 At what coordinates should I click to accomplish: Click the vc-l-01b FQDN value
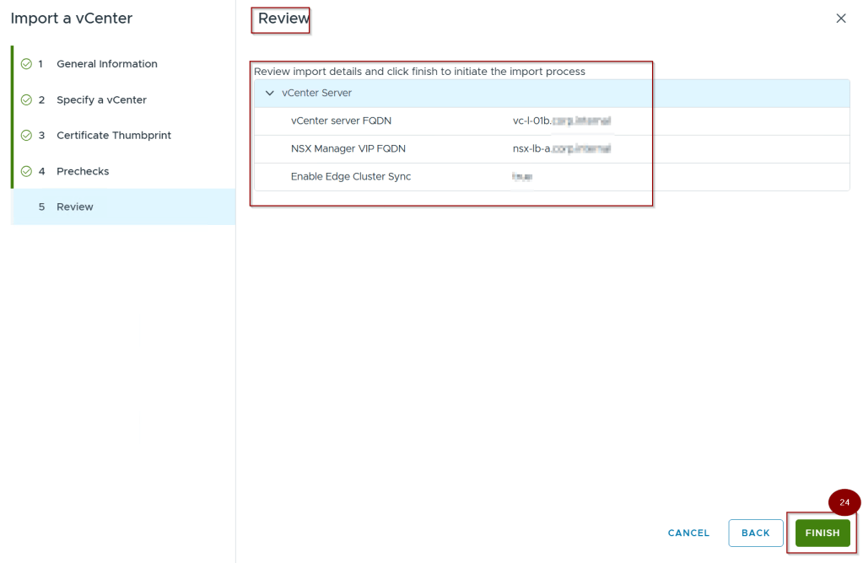point(561,121)
